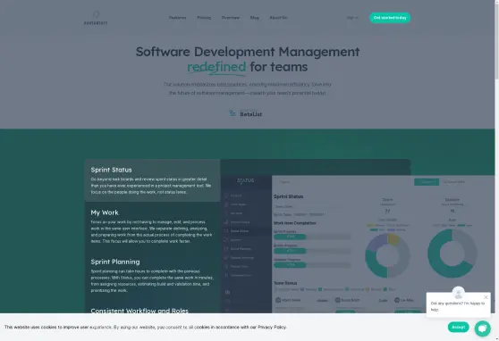Open the Features menu item
Viewport: 499px width, 341px height.
tap(177, 18)
